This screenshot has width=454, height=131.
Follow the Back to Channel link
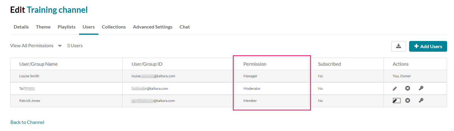tap(27, 122)
